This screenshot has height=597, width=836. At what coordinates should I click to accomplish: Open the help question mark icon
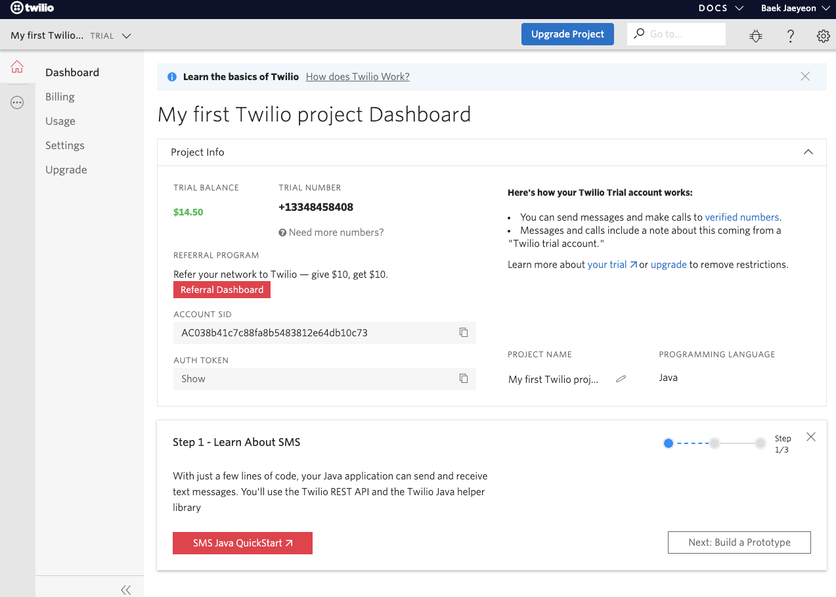coord(791,36)
